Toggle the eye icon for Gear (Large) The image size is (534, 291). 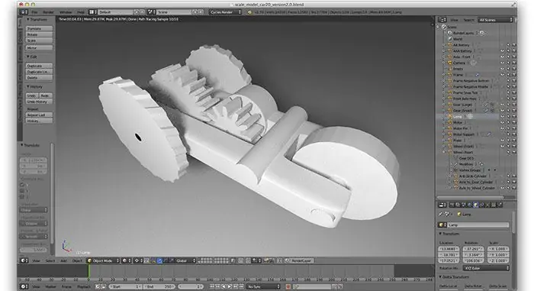(x=502, y=105)
